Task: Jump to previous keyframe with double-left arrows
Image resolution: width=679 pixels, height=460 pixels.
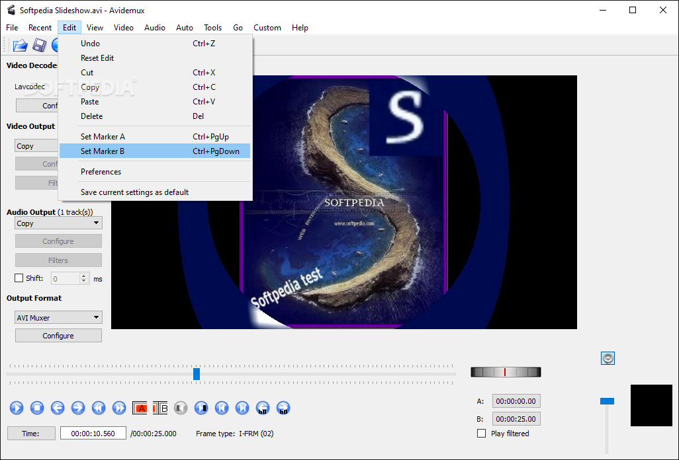Action: pos(99,408)
